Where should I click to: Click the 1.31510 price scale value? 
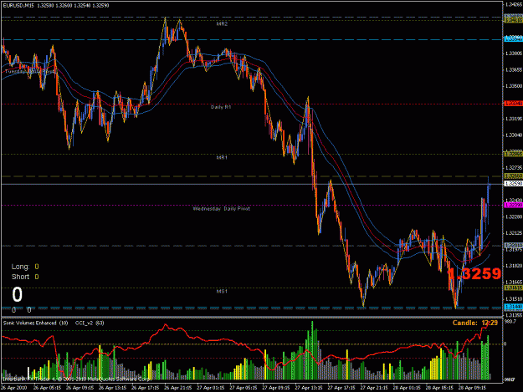pos(514,298)
